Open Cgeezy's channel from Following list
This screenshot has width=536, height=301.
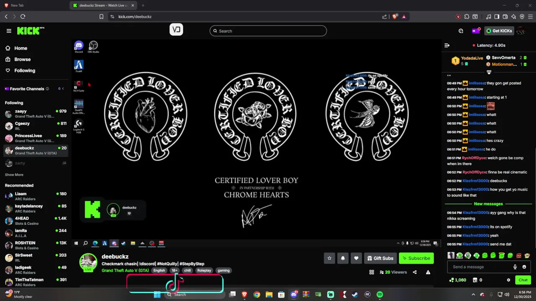click(36, 126)
